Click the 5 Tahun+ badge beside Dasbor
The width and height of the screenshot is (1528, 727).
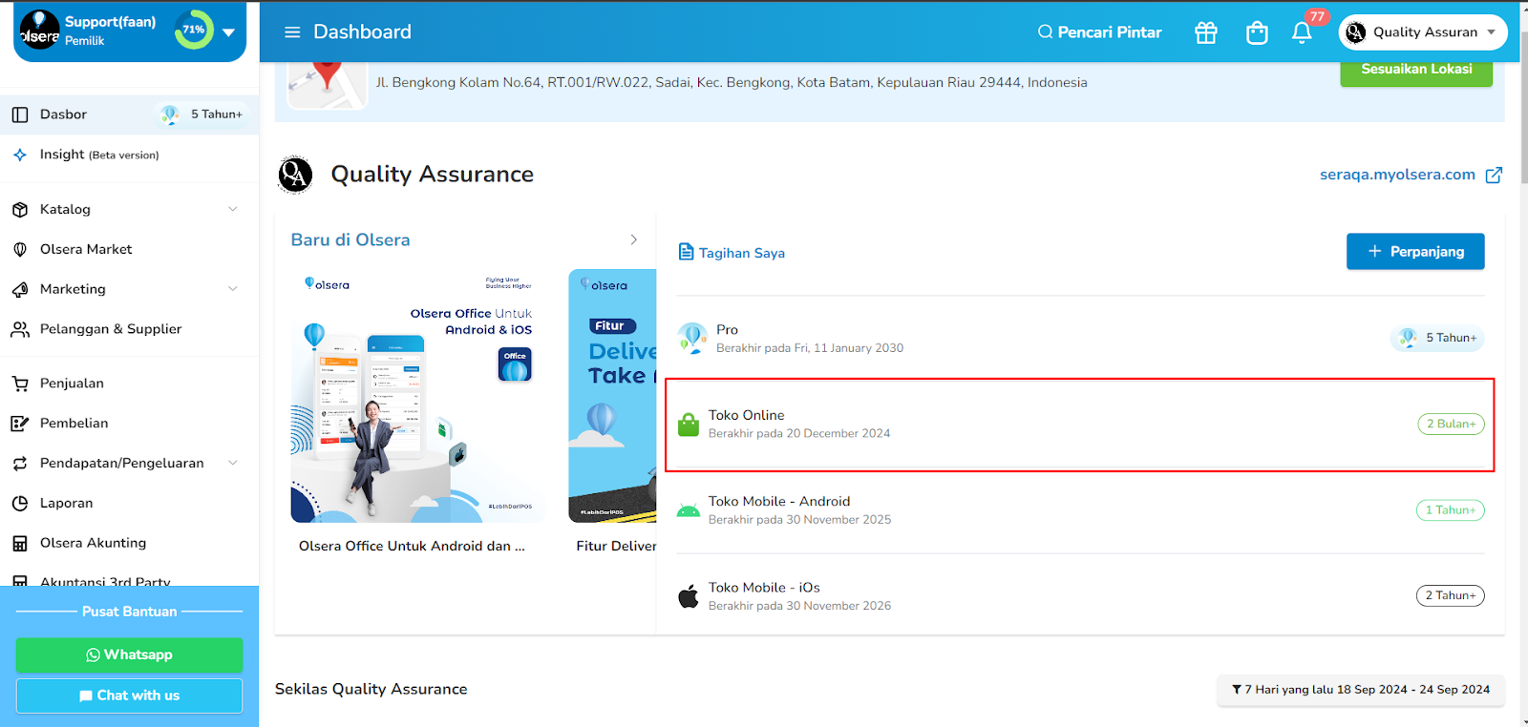point(202,114)
